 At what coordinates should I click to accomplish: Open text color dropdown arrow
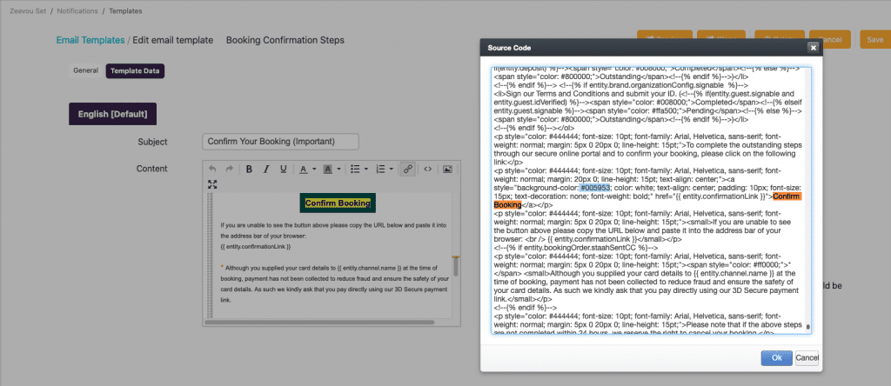[314, 170]
